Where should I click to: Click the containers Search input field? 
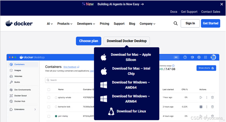(x=70, y=80)
